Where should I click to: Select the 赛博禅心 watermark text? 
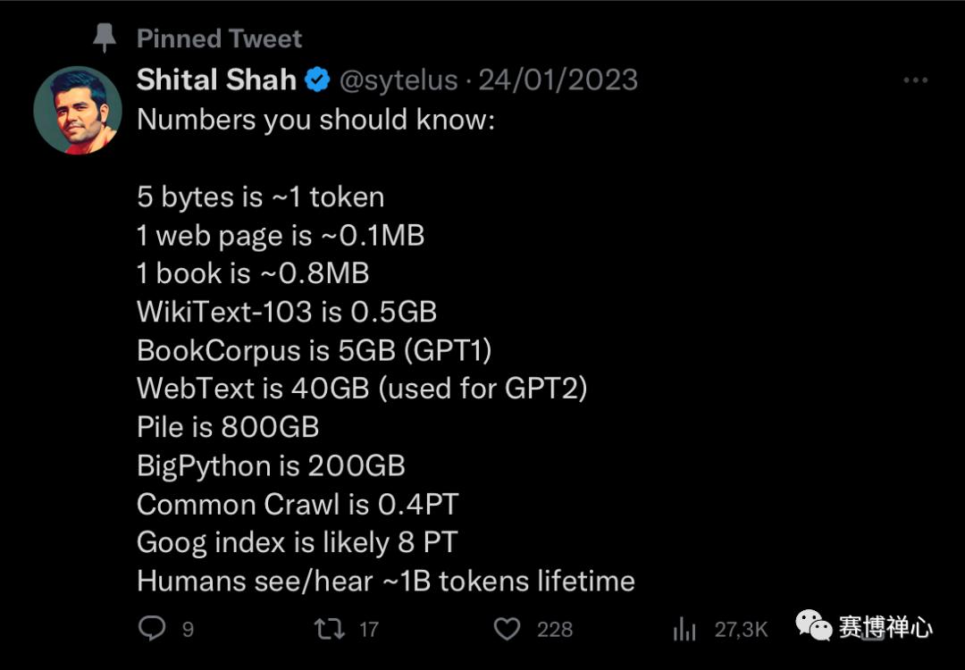888,628
